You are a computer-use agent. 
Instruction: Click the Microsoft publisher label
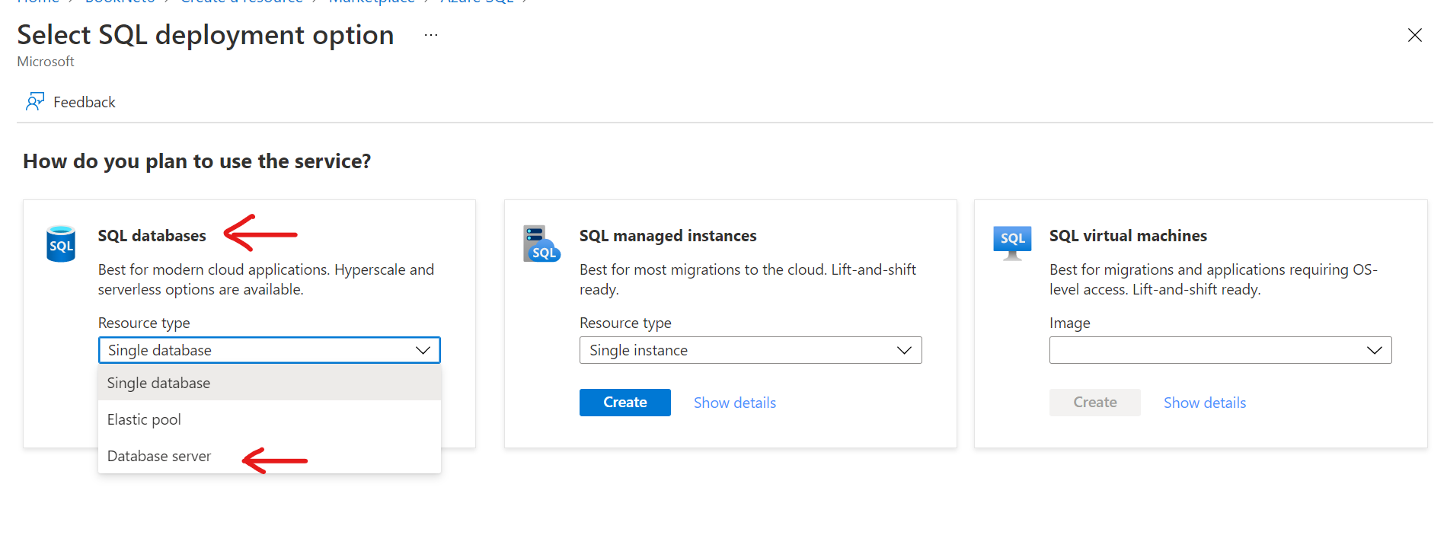click(x=46, y=62)
